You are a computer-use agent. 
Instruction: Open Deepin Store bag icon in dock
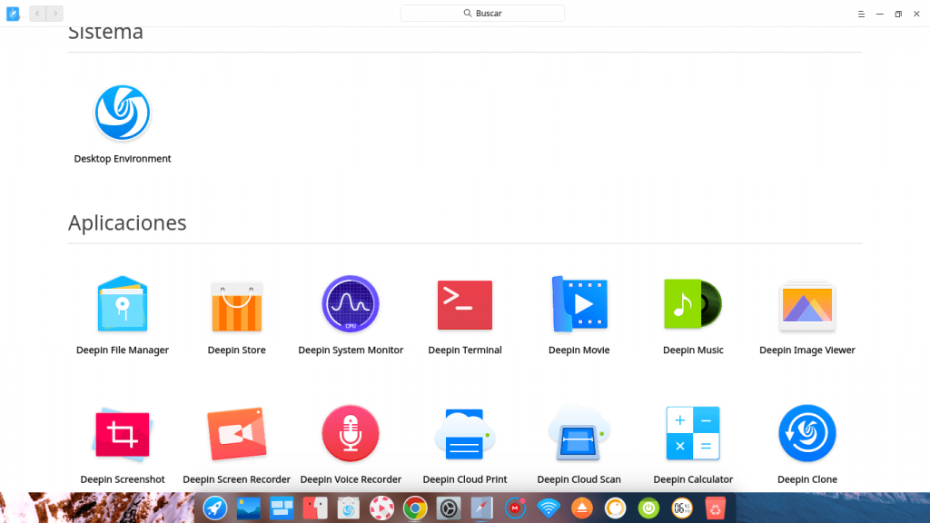pyautogui.click(x=348, y=508)
